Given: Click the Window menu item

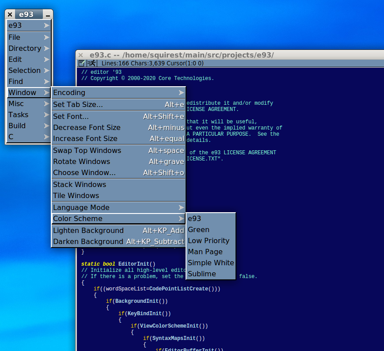Looking at the screenshot, I should pyautogui.click(x=29, y=92).
